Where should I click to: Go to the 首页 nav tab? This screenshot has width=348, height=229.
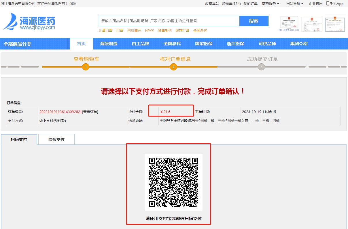[x=82, y=44]
